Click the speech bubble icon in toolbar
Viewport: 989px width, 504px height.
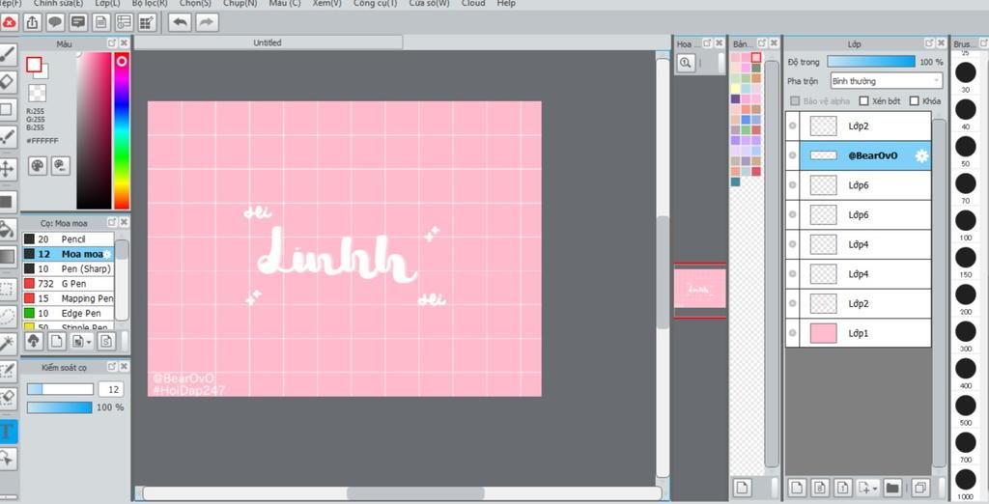55,23
